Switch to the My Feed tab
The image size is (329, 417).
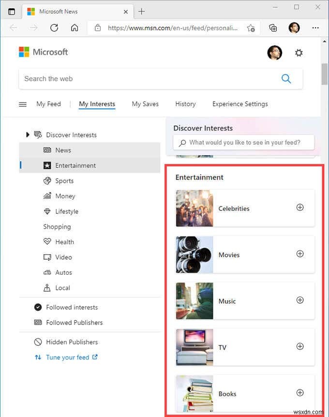tap(48, 104)
